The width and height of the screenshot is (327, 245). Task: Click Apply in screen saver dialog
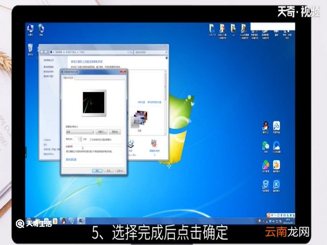[120, 171]
